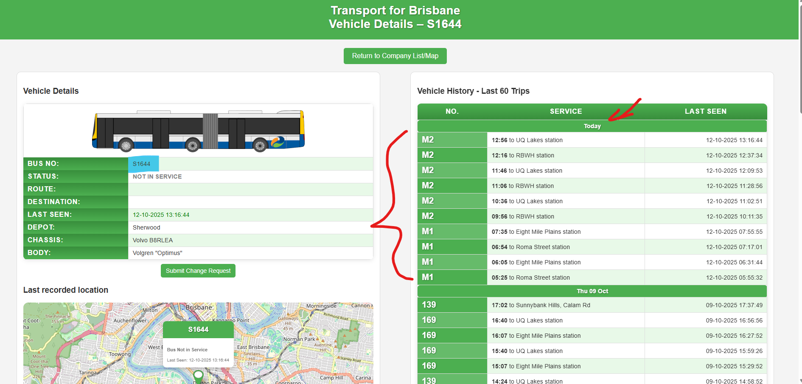Click the LAST SEEN column header

point(705,112)
